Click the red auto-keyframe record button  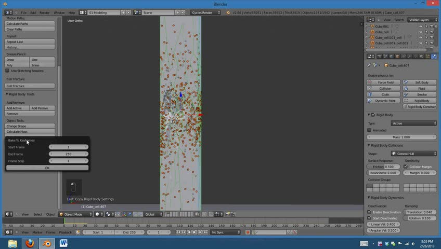click(x=248, y=232)
